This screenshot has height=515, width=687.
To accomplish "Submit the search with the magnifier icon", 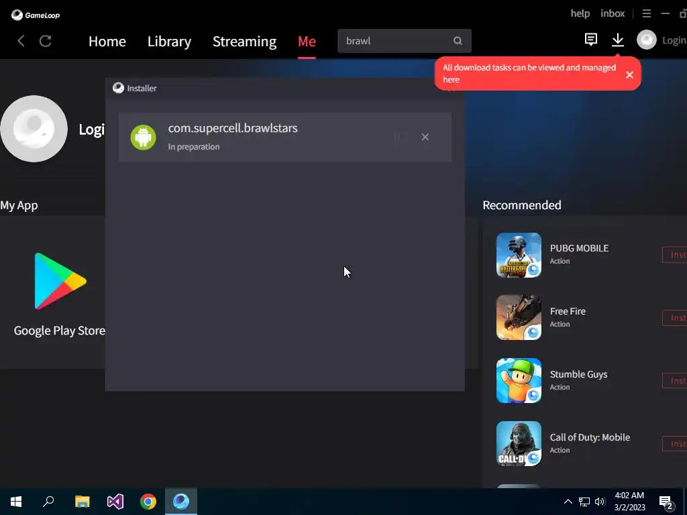I will point(458,41).
